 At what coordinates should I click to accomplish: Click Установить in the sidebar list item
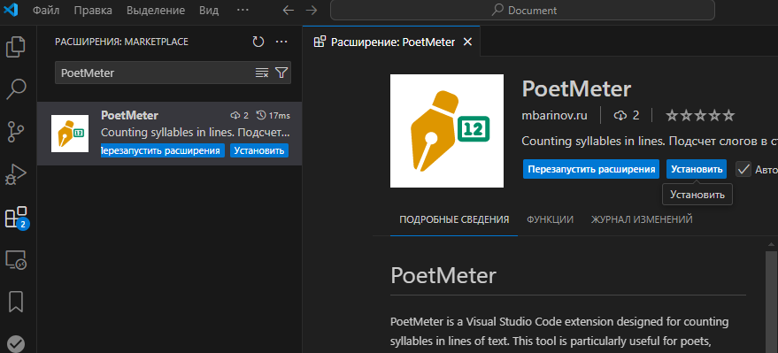click(x=259, y=150)
